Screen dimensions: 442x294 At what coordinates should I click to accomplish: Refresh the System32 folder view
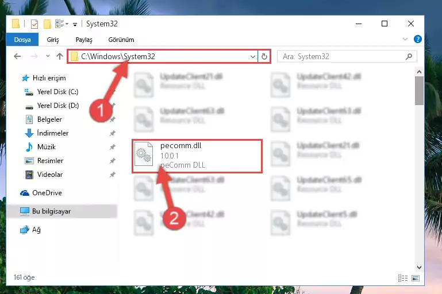[x=264, y=57]
